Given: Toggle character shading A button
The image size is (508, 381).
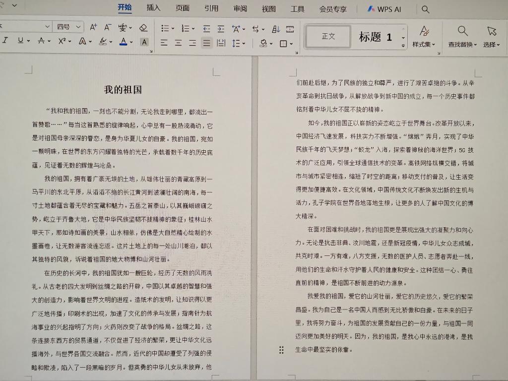Looking at the screenshot, I should (144, 42).
